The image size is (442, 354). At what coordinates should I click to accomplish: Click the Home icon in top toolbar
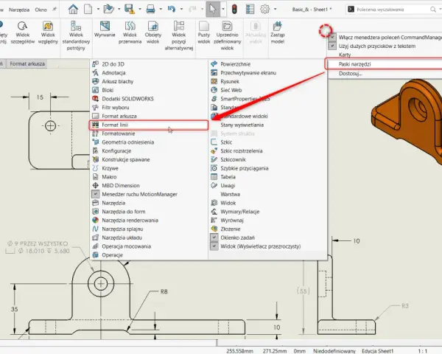click(73, 9)
